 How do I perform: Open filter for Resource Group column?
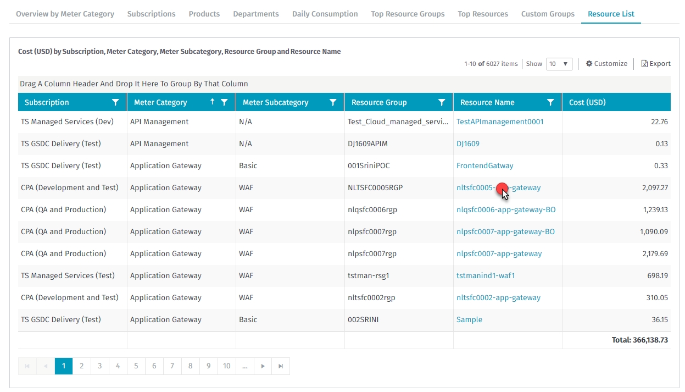point(442,102)
